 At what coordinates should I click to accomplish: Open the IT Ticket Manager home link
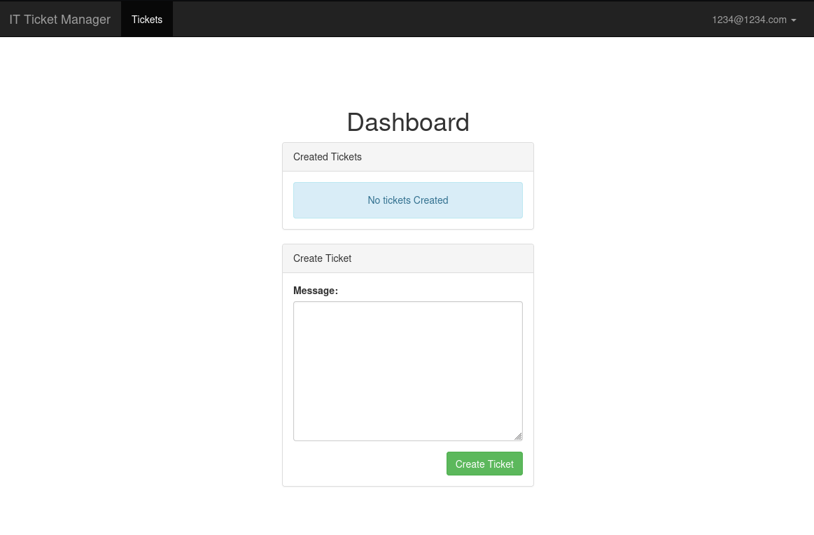click(x=59, y=19)
